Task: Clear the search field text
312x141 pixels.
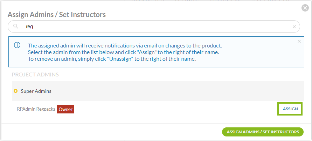Action: pos(294,27)
